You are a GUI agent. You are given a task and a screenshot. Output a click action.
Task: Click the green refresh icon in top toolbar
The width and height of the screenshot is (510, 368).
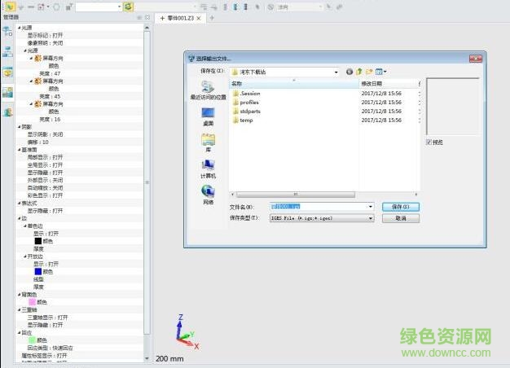click(x=129, y=7)
